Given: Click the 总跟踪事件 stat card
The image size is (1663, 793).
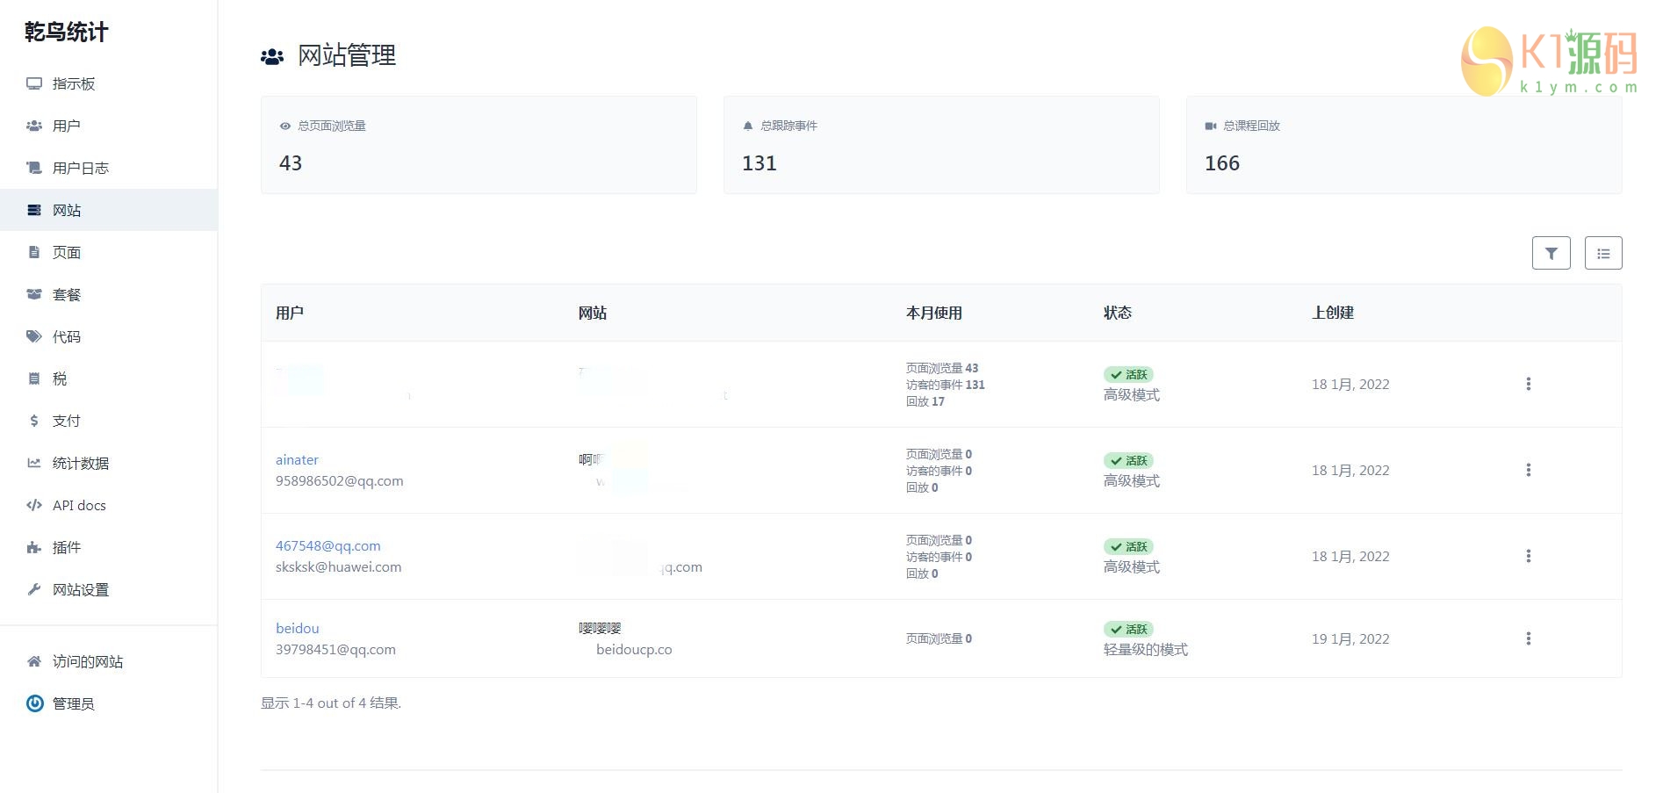Looking at the screenshot, I should click(x=941, y=145).
